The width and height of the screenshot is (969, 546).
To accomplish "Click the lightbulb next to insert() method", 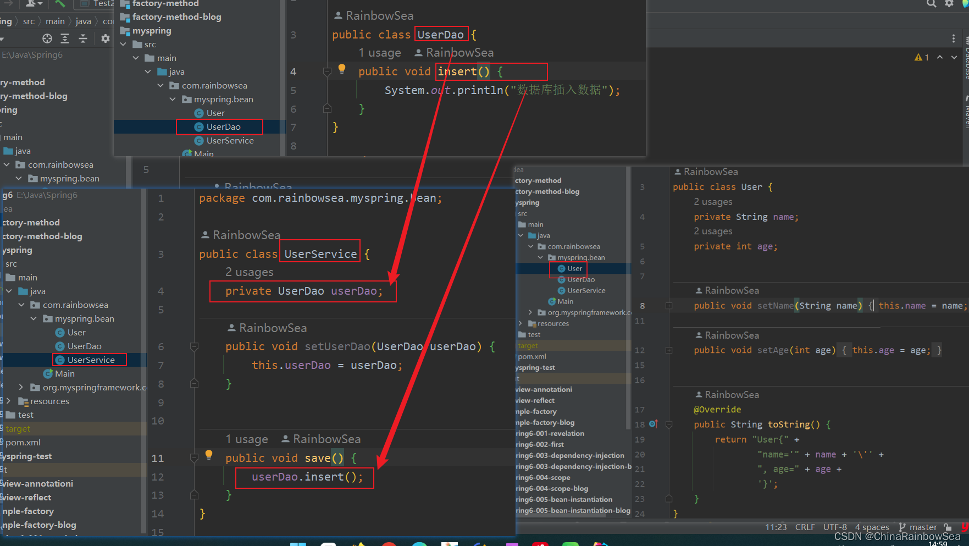I will tap(342, 69).
